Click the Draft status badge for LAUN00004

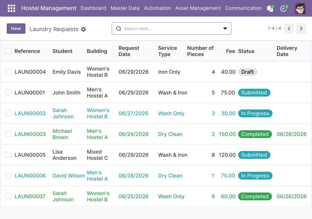pos(248,72)
